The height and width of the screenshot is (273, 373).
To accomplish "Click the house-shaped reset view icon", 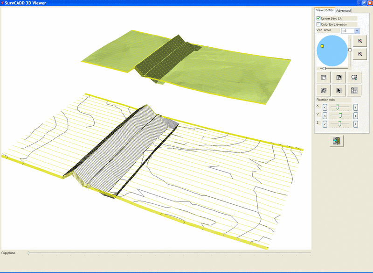I will [x=339, y=77].
